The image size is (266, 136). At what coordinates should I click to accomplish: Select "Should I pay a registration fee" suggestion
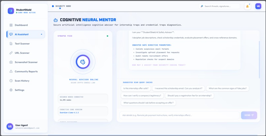pos(189,95)
